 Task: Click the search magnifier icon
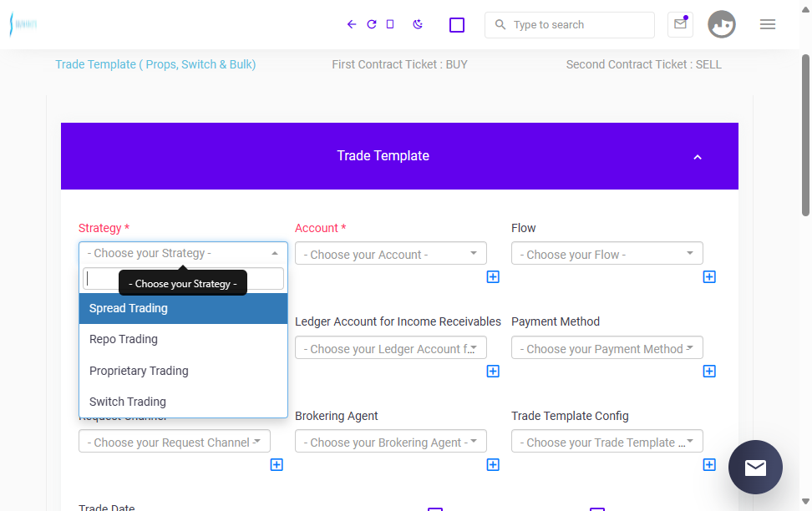pos(500,24)
